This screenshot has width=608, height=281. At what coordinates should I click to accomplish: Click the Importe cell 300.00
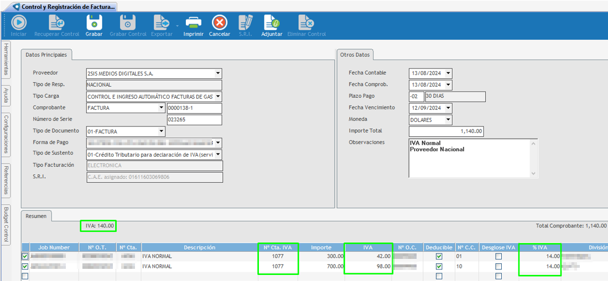click(321, 256)
